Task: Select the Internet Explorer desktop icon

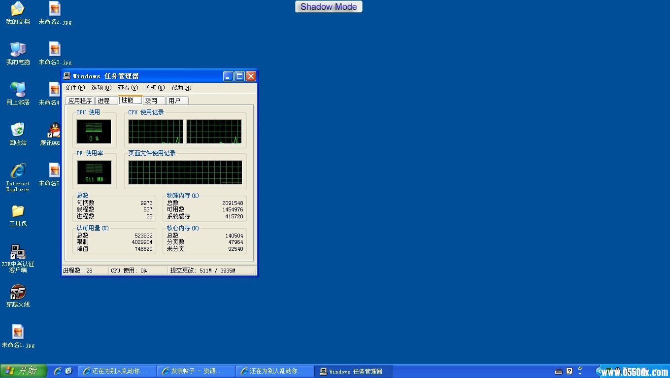Action: coord(18,171)
